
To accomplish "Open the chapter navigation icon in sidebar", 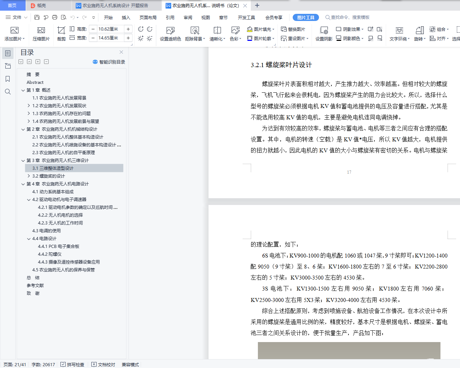I will coord(7,66).
